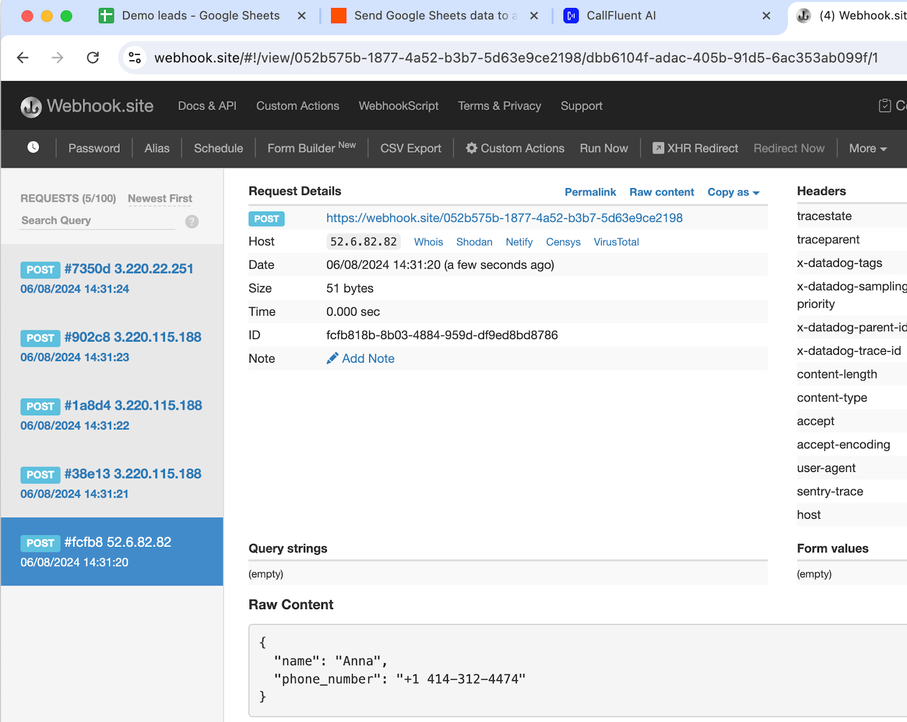The height and width of the screenshot is (722, 907).
Task: Select request #1a8d4 3.220.115.188
Action: [x=112, y=415]
